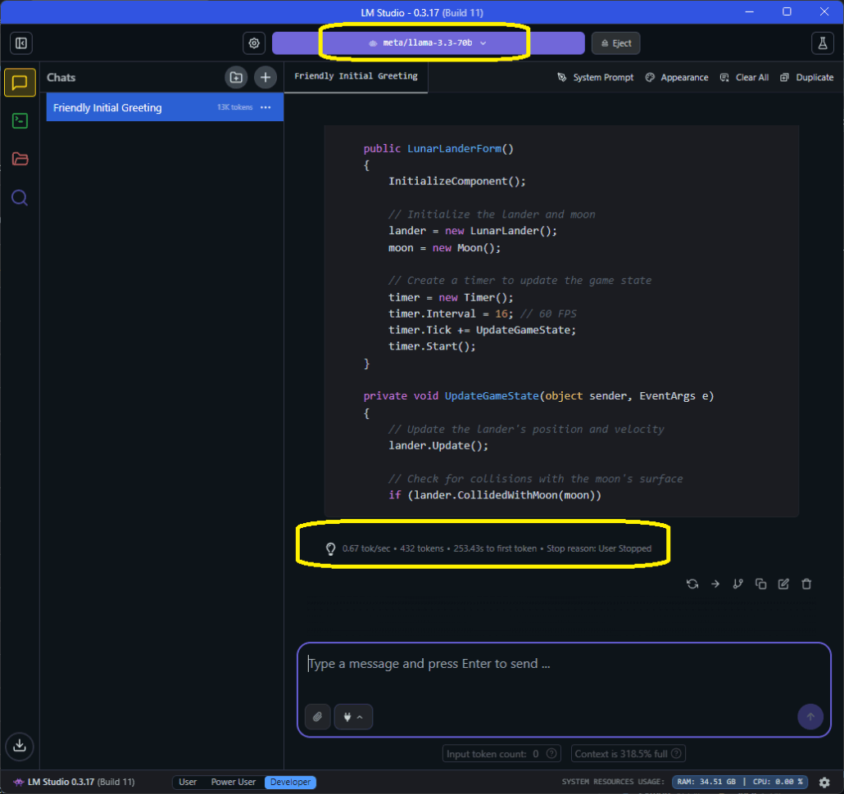Minimize the LM Studio window

pos(749,11)
